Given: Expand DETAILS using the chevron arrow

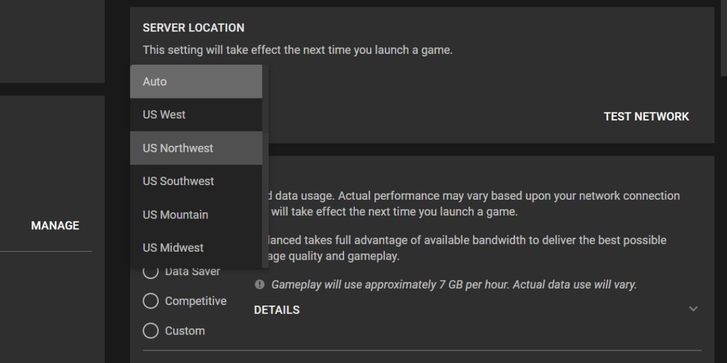Looking at the screenshot, I should point(694,309).
